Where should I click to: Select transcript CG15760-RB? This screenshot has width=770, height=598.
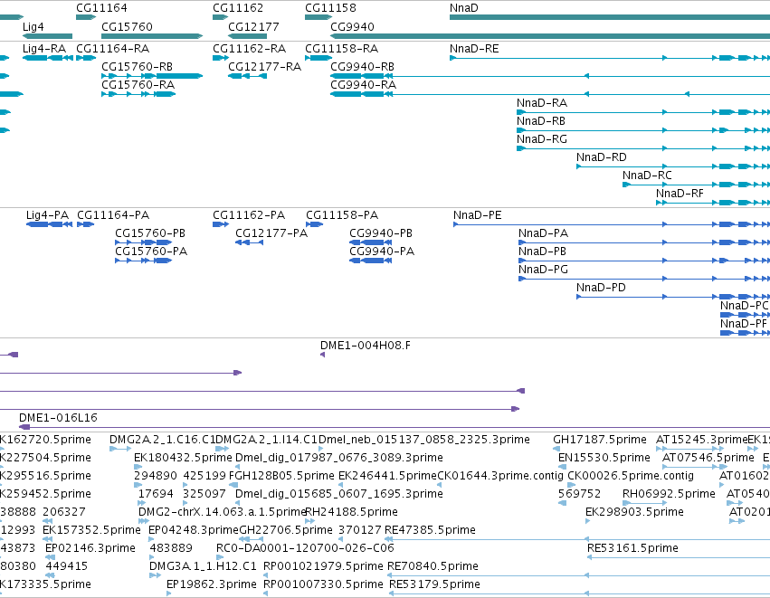[x=152, y=76]
